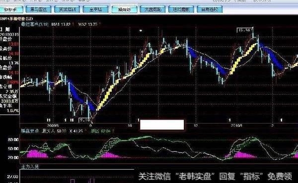Click the 短线精灵 toolbar button
298x183 pixels.
pos(181,9)
